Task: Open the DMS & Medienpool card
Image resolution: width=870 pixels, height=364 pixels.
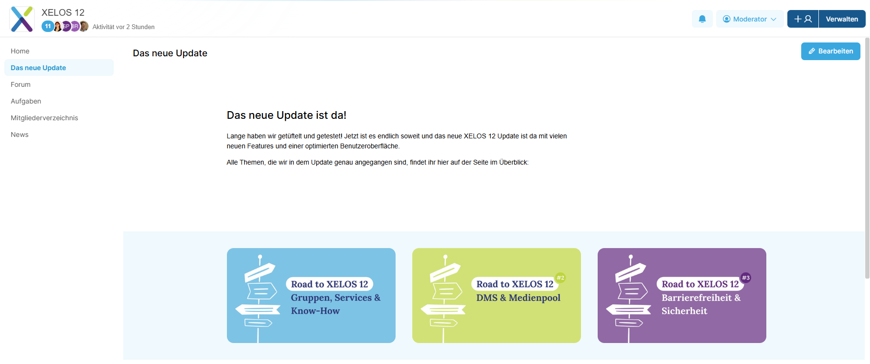Action: pyautogui.click(x=496, y=295)
